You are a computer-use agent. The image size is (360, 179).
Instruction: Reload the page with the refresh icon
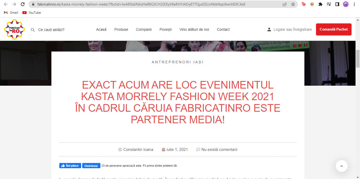[x=23, y=4]
